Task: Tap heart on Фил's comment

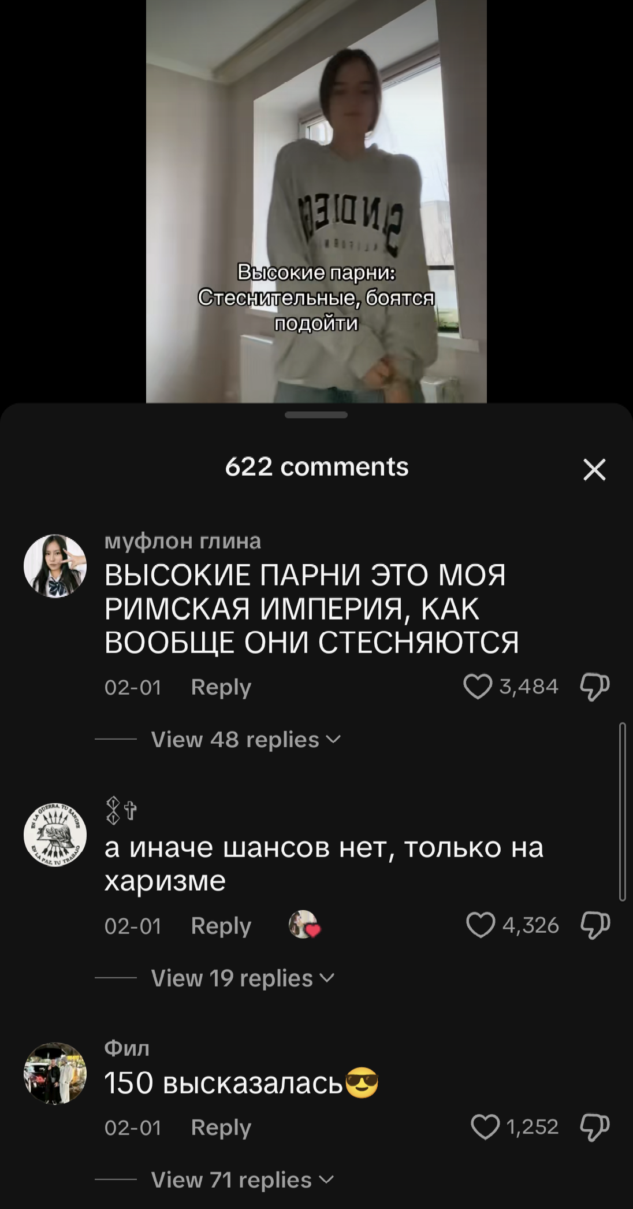Action: (485, 1127)
